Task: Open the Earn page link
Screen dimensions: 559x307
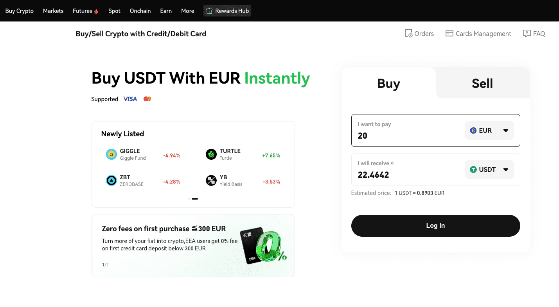Action: 166,11
